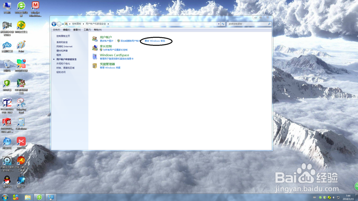Launch the SolidWorks 2015 desktop shortcut
The image size is (358, 201).
tap(7, 125)
